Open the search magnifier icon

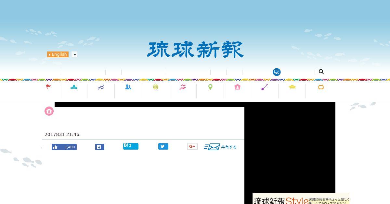tap(321, 72)
